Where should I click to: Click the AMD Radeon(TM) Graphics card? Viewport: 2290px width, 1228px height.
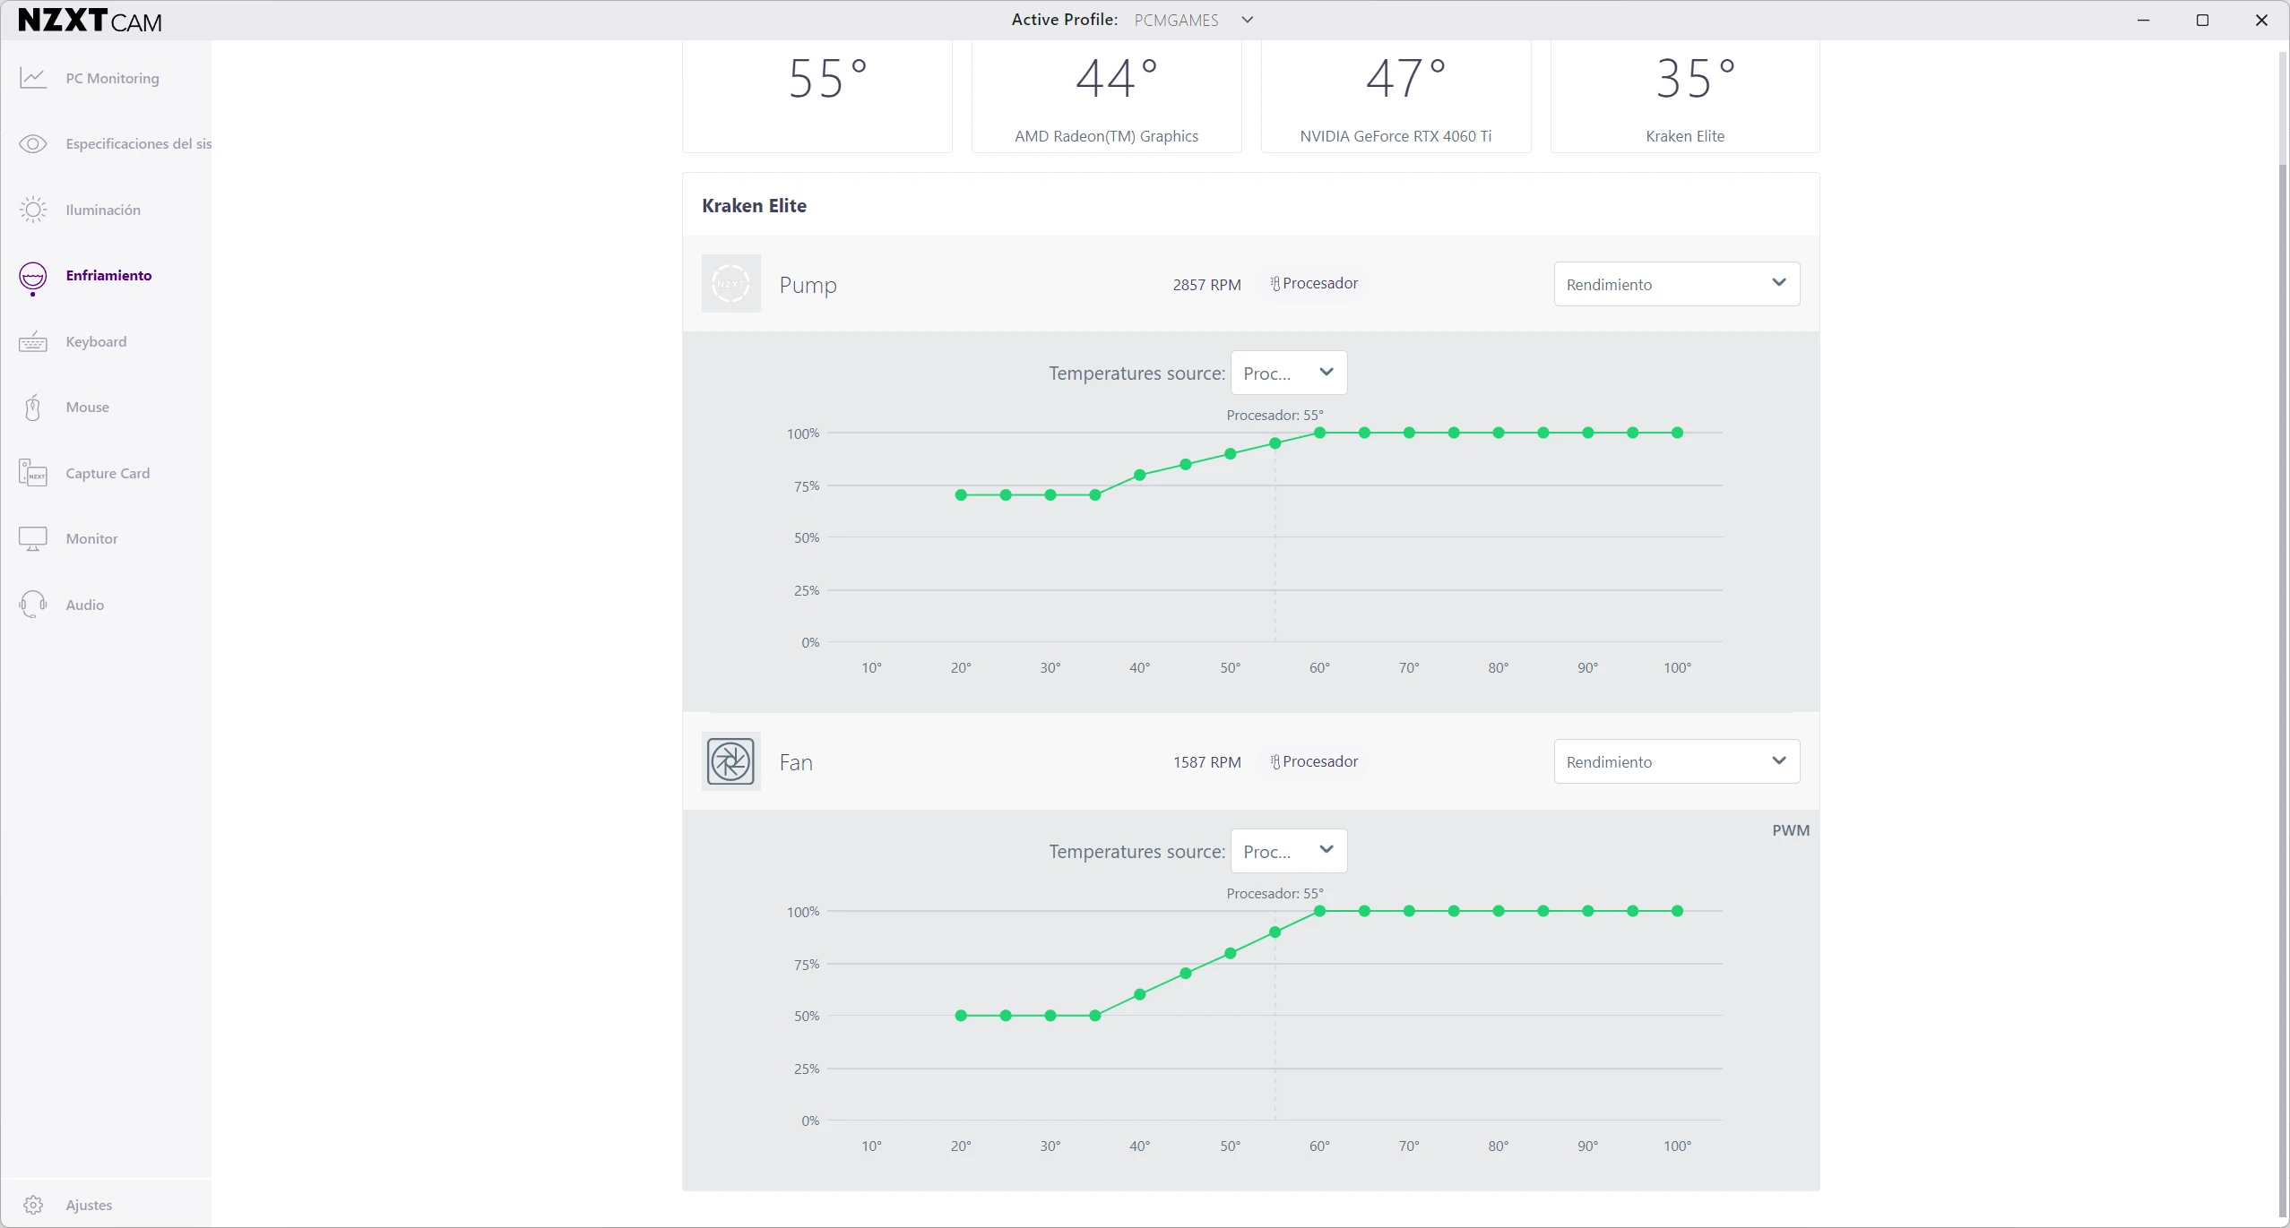pos(1106,96)
